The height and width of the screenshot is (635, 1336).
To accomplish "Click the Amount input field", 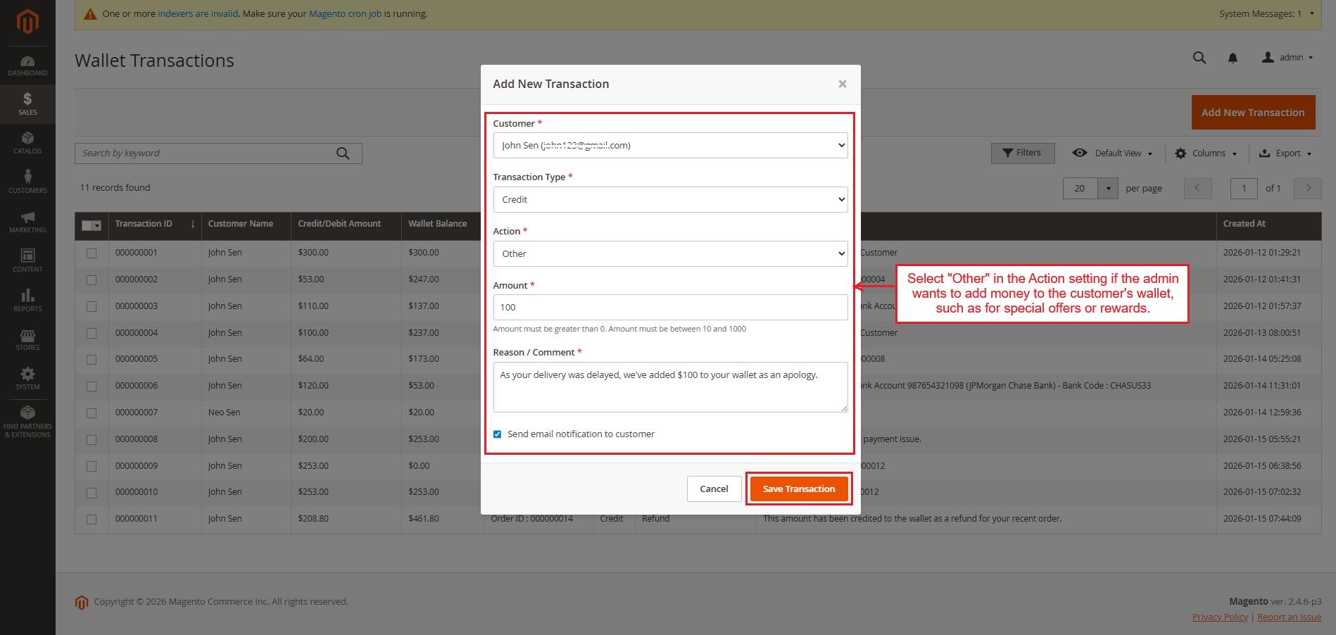I will (x=670, y=308).
